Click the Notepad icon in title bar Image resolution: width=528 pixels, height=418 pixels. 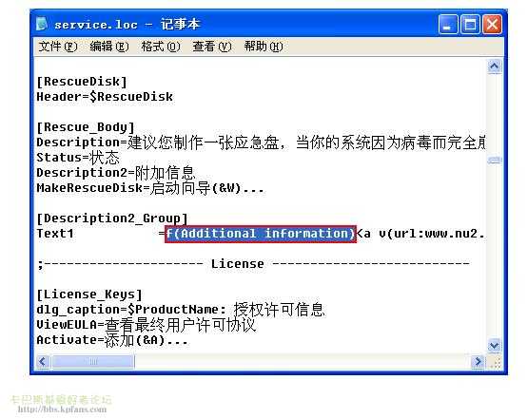[42, 24]
